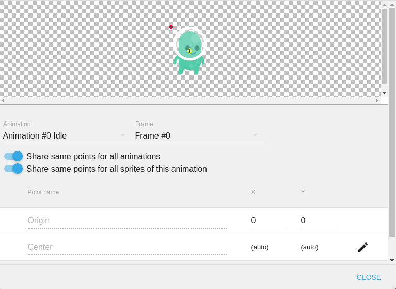Toggle Share same points for all animations
Screen dimensions: 396x289
[x=14, y=156]
